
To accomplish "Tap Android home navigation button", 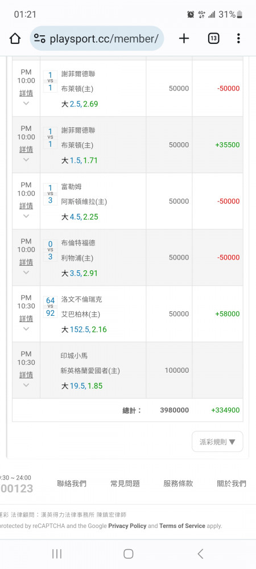I will (x=129, y=554).
